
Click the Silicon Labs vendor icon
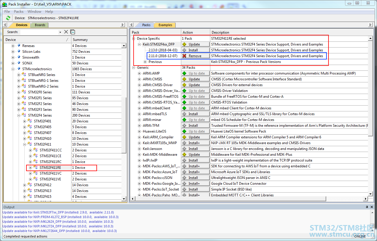(x=19, y=51)
